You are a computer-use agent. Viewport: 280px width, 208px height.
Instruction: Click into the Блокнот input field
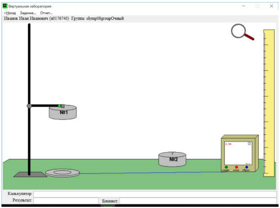198,201
